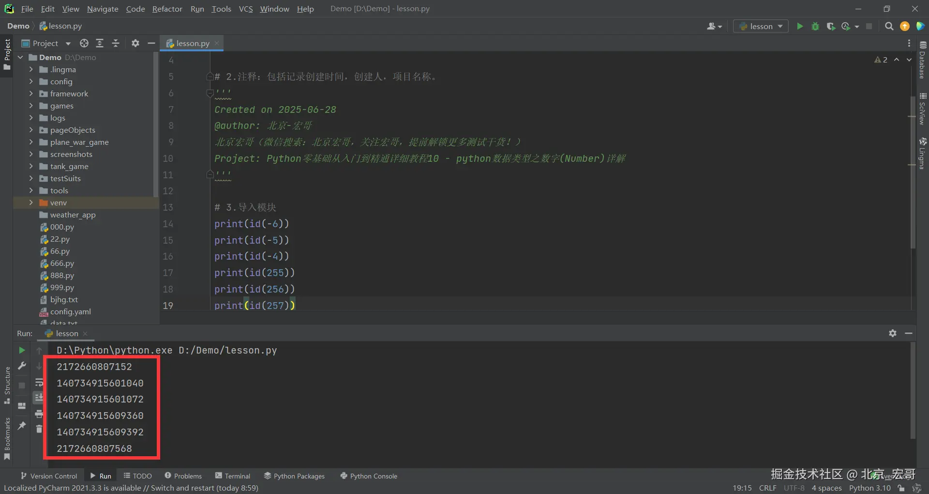929x494 pixels.
Task: Select file 666.py in project tree
Action: pyautogui.click(x=62, y=263)
